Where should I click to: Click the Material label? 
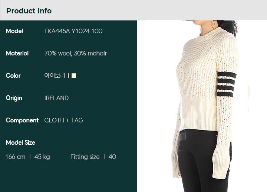click(x=17, y=54)
